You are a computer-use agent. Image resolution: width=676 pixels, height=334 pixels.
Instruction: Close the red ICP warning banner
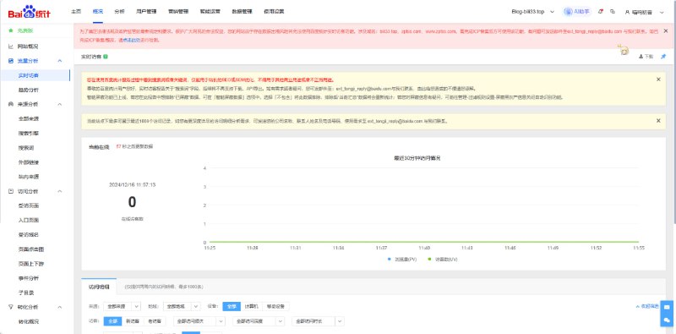coord(666,31)
